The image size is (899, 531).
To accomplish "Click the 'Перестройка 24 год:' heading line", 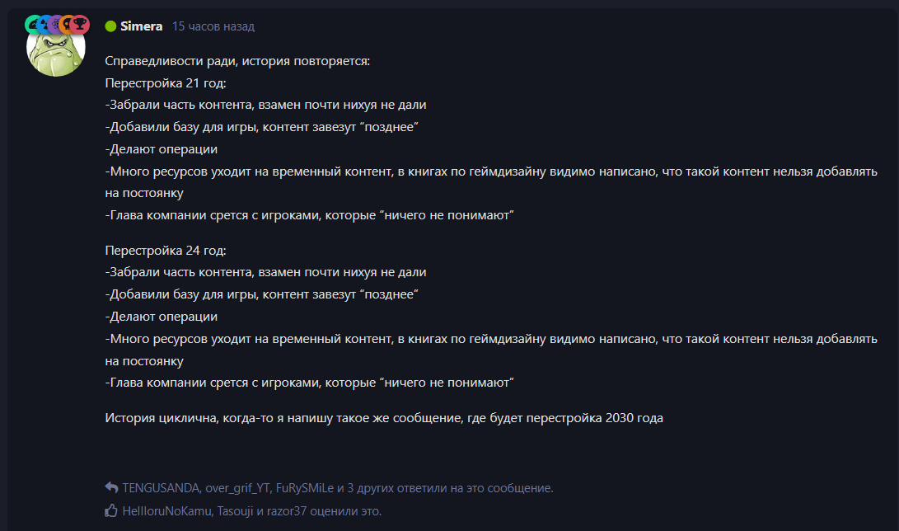I will tap(166, 251).
